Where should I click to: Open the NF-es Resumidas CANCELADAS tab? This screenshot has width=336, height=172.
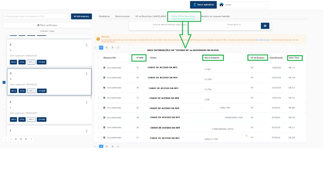point(151,16)
